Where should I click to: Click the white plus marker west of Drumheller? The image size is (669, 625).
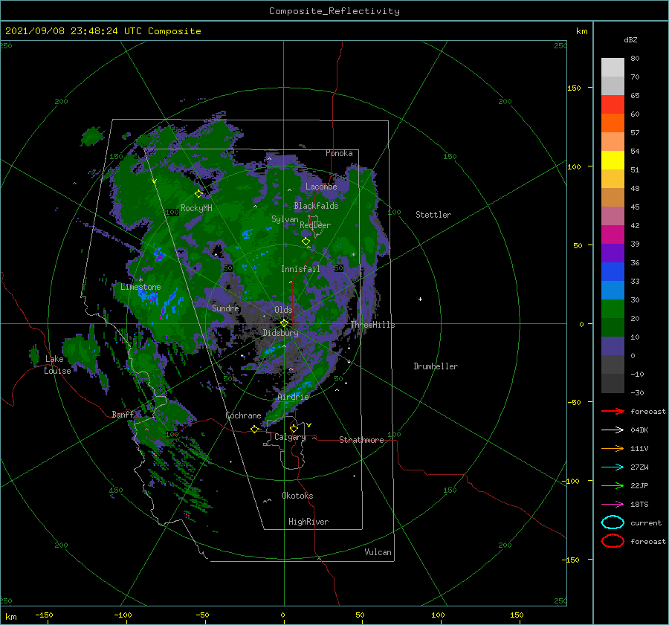pyautogui.click(x=420, y=299)
